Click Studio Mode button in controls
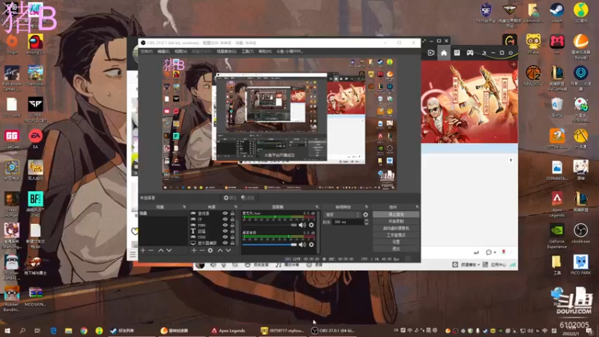599x337 pixels. point(396,235)
